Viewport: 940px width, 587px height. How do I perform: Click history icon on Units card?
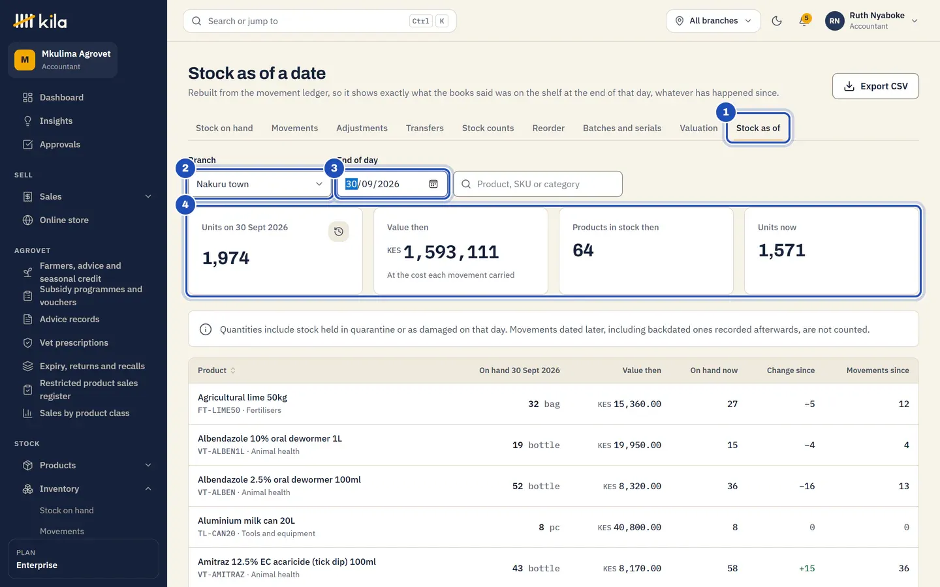pyautogui.click(x=339, y=232)
